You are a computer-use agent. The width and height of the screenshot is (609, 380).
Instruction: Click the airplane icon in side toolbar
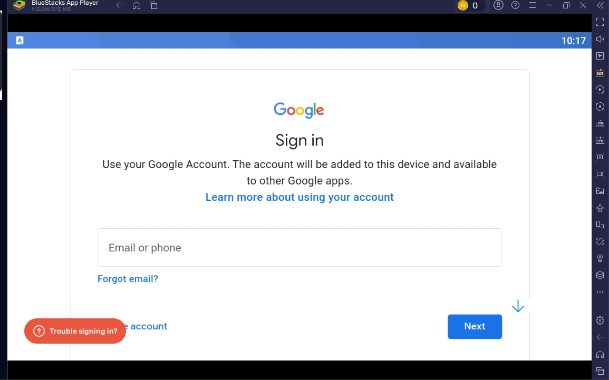tap(600, 208)
